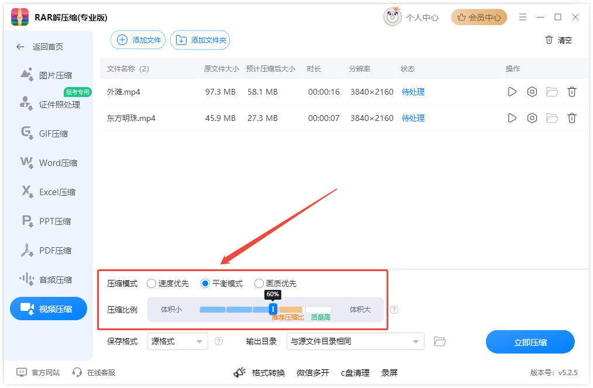
Task: Play preview of 东方明珠.mp4
Action: [512, 118]
